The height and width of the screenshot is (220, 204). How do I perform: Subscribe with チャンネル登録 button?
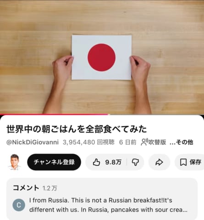(x=54, y=162)
